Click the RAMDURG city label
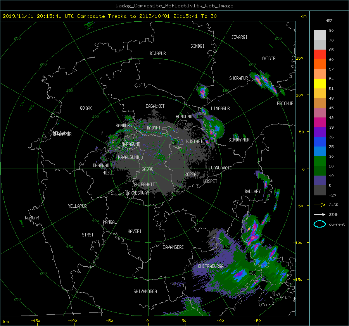 pos(124,126)
